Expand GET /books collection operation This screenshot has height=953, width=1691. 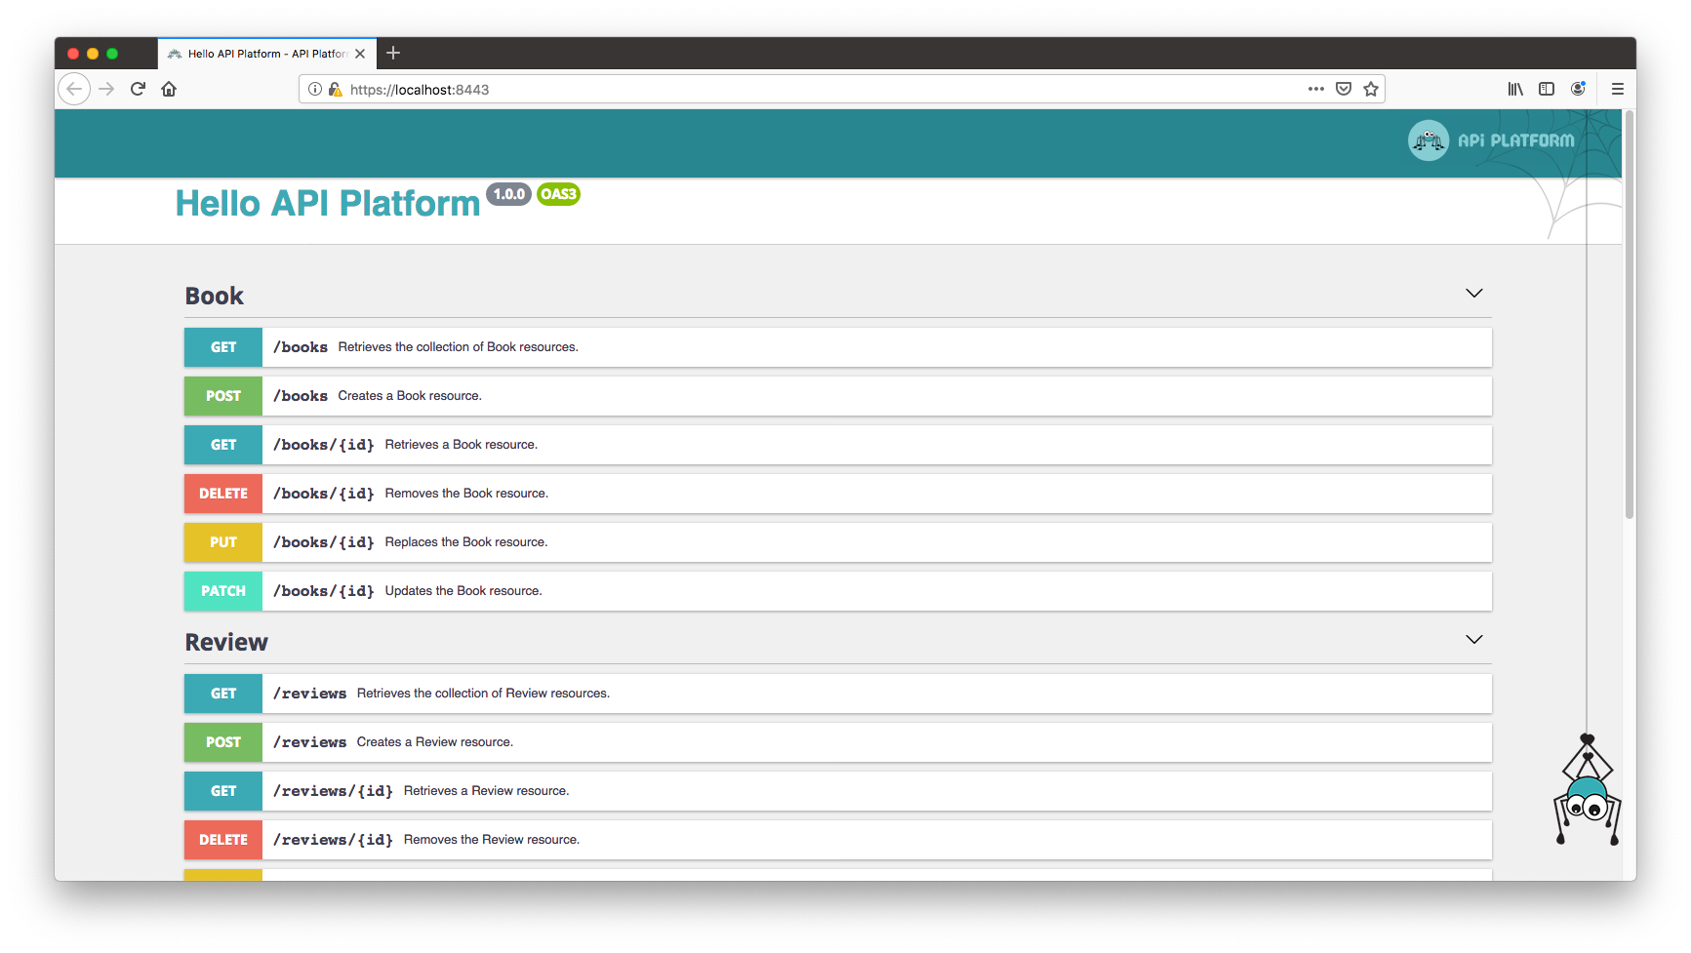pos(837,347)
